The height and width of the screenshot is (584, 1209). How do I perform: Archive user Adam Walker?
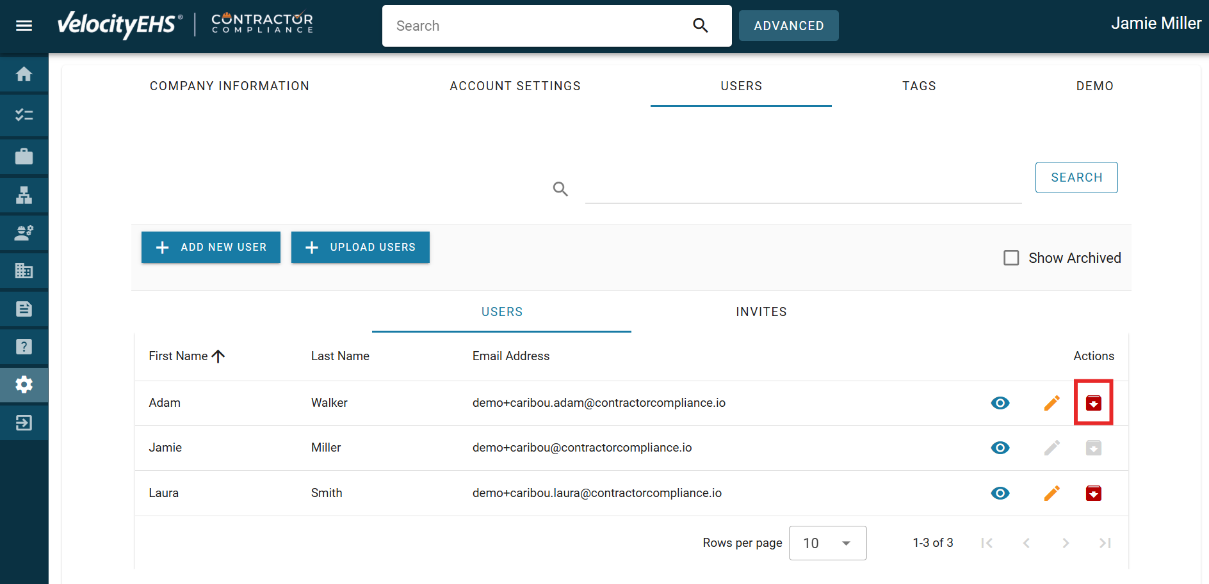click(1093, 403)
